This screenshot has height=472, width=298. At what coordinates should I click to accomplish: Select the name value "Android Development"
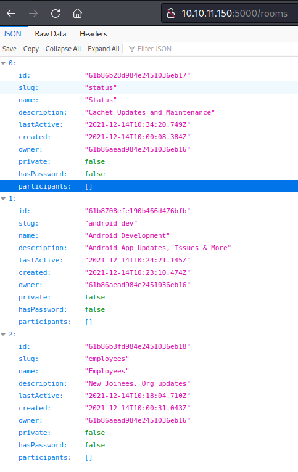pyautogui.click(x=128, y=236)
